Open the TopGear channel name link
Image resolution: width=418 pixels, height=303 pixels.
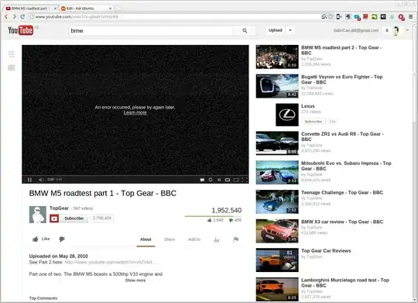point(59,208)
